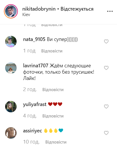Open the lavrina1707 username link
Screen dimensions: 117x149
click(x=35, y=66)
